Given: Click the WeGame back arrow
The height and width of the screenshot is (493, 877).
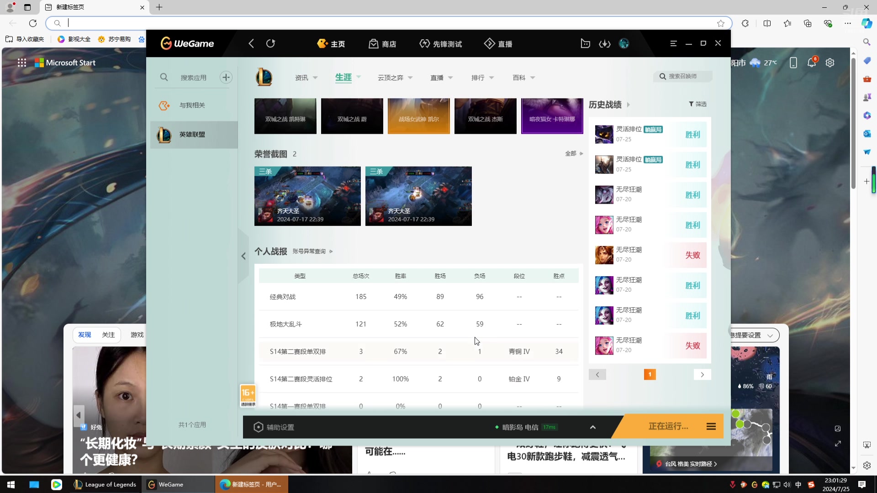Looking at the screenshot, I should click(x=251, y=43).
